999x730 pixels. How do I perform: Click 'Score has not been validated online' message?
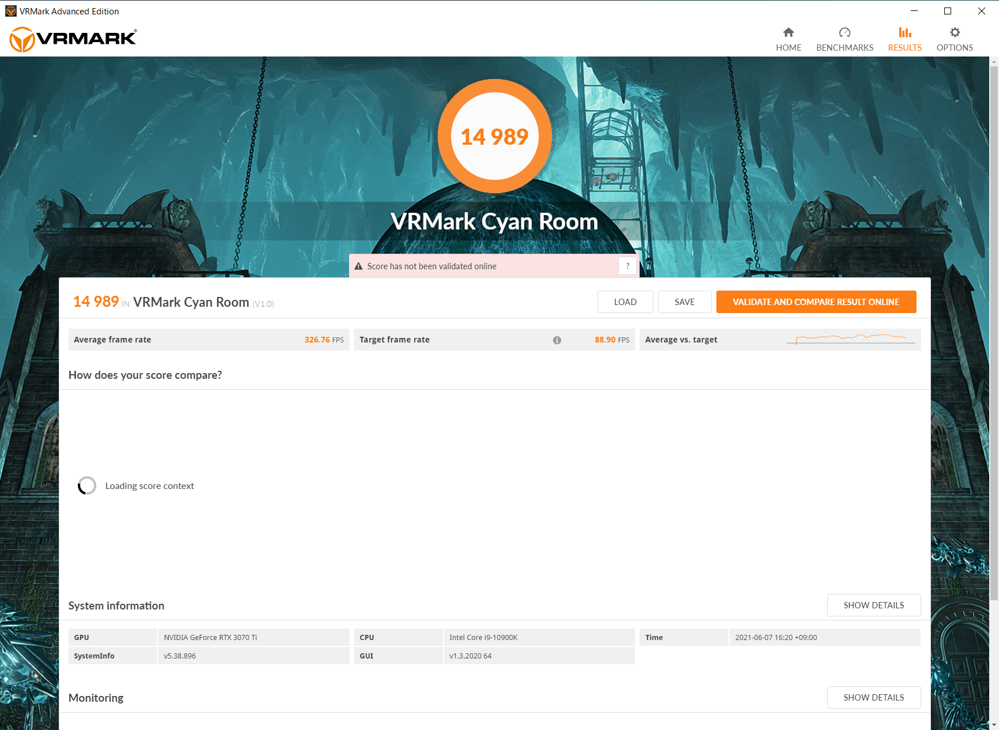431,266
